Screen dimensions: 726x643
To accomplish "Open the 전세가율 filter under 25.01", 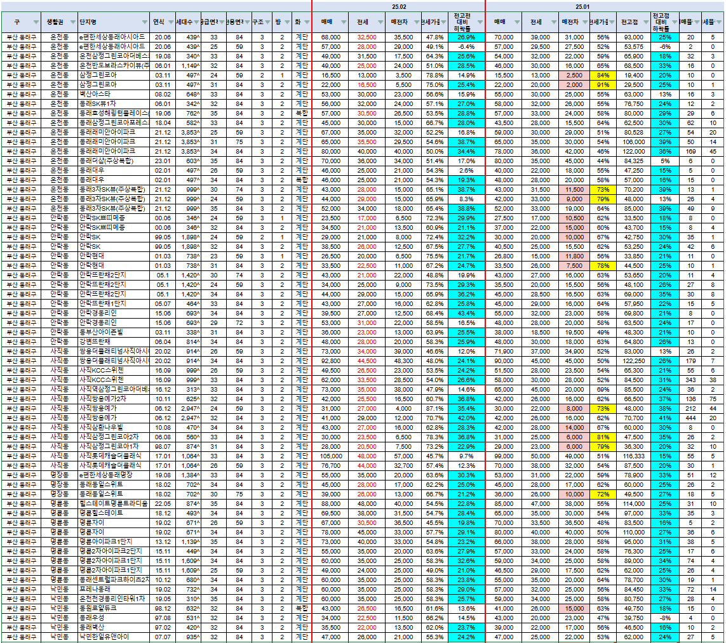I will 612,22.
